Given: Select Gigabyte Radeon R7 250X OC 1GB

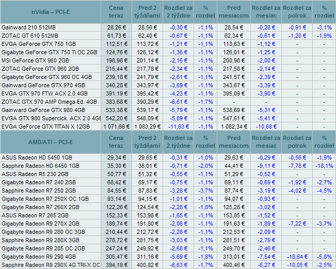Looking at the screenshot, I should [x=45, y=199].
